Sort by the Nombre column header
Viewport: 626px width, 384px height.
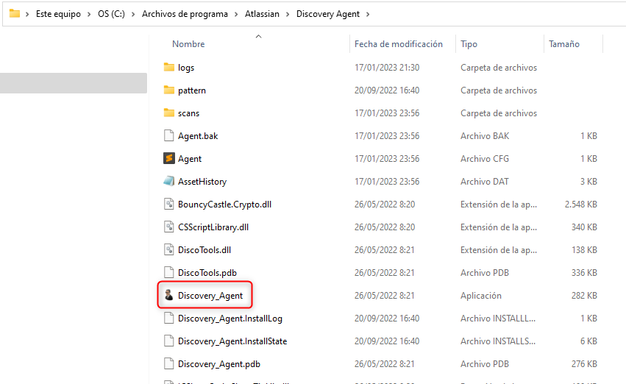click(x=188, y=44)
